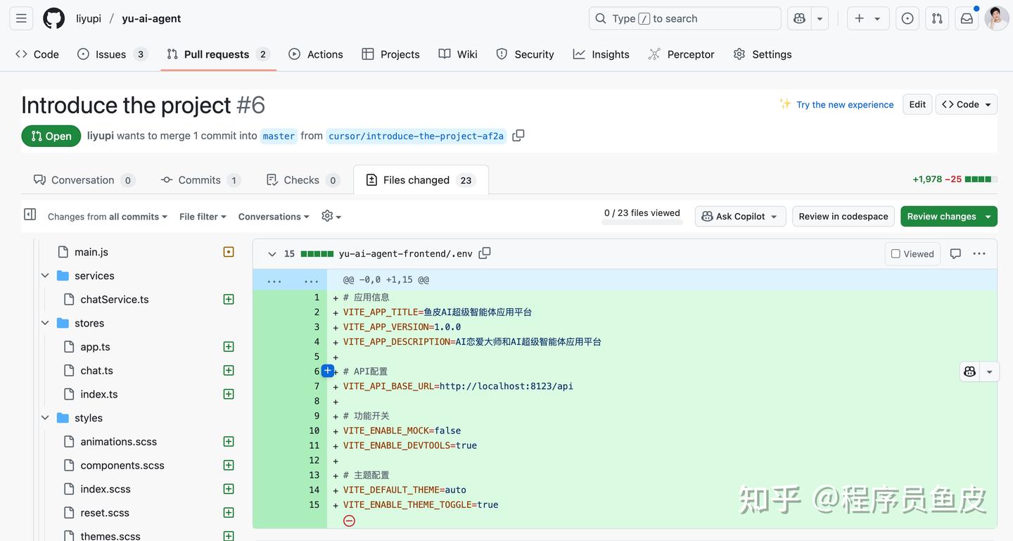
Task: Click the files viewed progress bar
Action: pos(642,223)
